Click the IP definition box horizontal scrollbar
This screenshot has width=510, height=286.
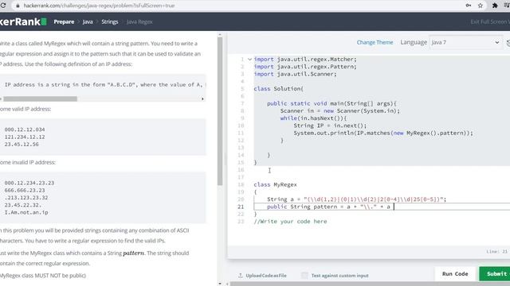tap(40, 99)
